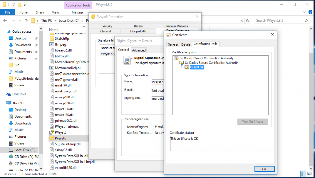This screenshot has height=178, width=315.
Task: Click This PC in address bar
Action: click(47, 21)
